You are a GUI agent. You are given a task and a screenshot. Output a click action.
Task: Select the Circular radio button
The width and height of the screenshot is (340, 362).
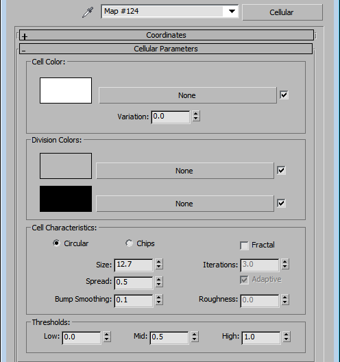coord(56,243)
